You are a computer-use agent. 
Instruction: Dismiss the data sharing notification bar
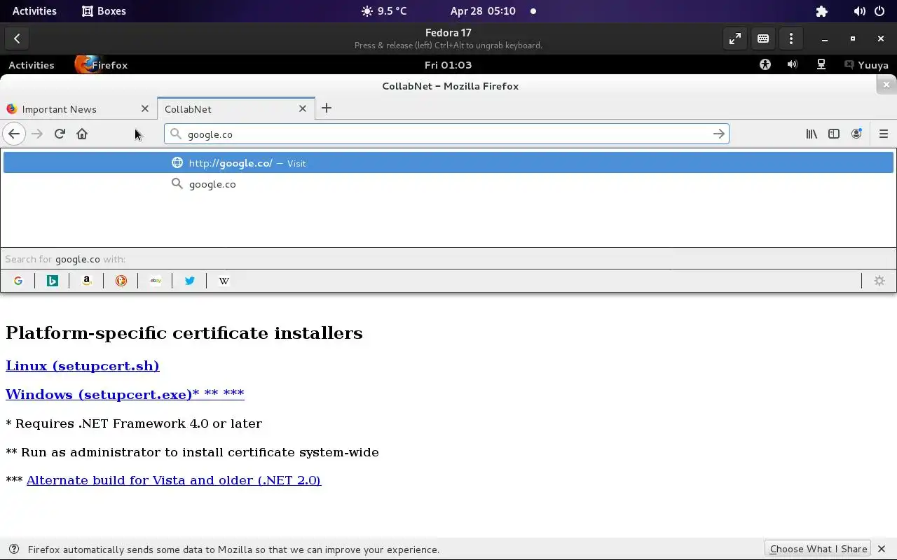click(x=882, y=549)
